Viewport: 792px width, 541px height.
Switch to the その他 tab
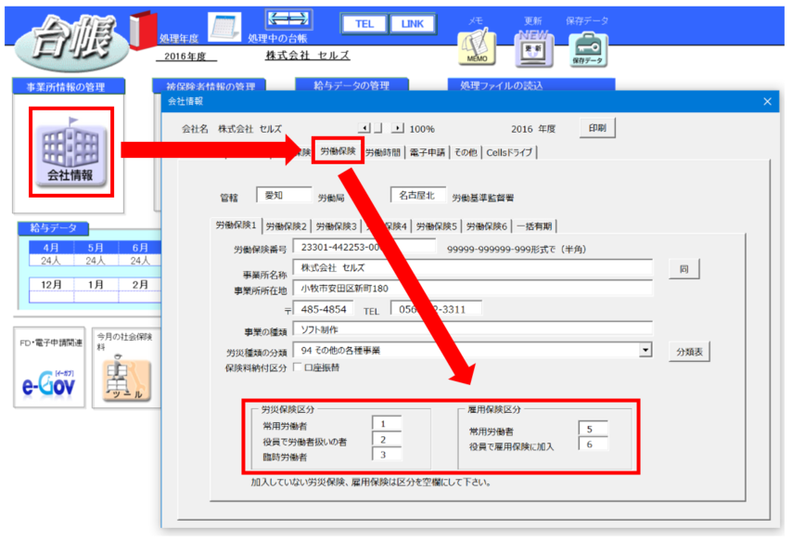(x=466, y=152)
